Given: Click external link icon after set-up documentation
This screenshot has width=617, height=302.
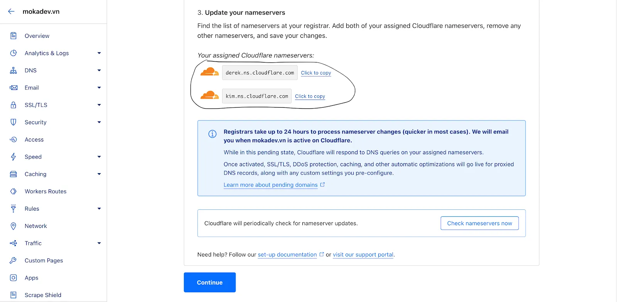Looking at the screenshot, I should [322, 254].
